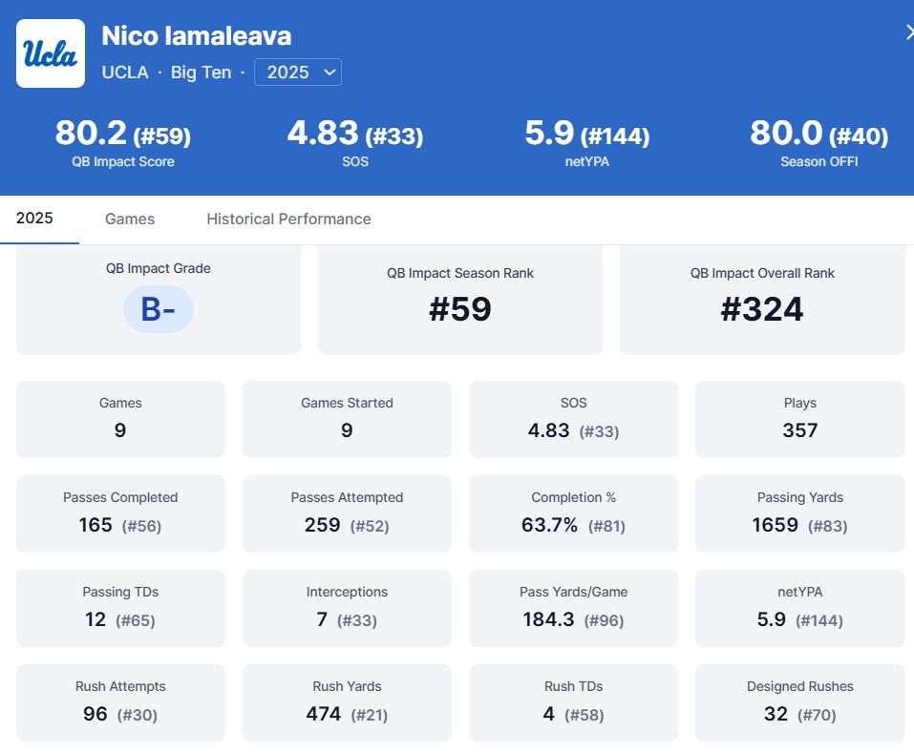Click the 80.2 QB Impact Score header stat
The width and height of the screenshot is (914, 753).
click(x=122, y=142)
